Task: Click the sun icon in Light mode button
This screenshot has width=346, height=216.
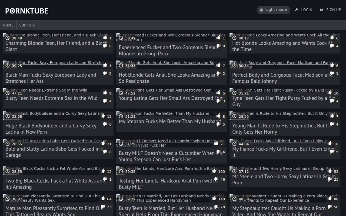Action: [261, 10]
